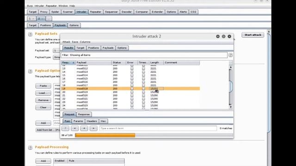Image resolution: width=296 pixels, height=166 pixels.
Task: Open the attack window's Save menu
Action: [x=75, y=42]
